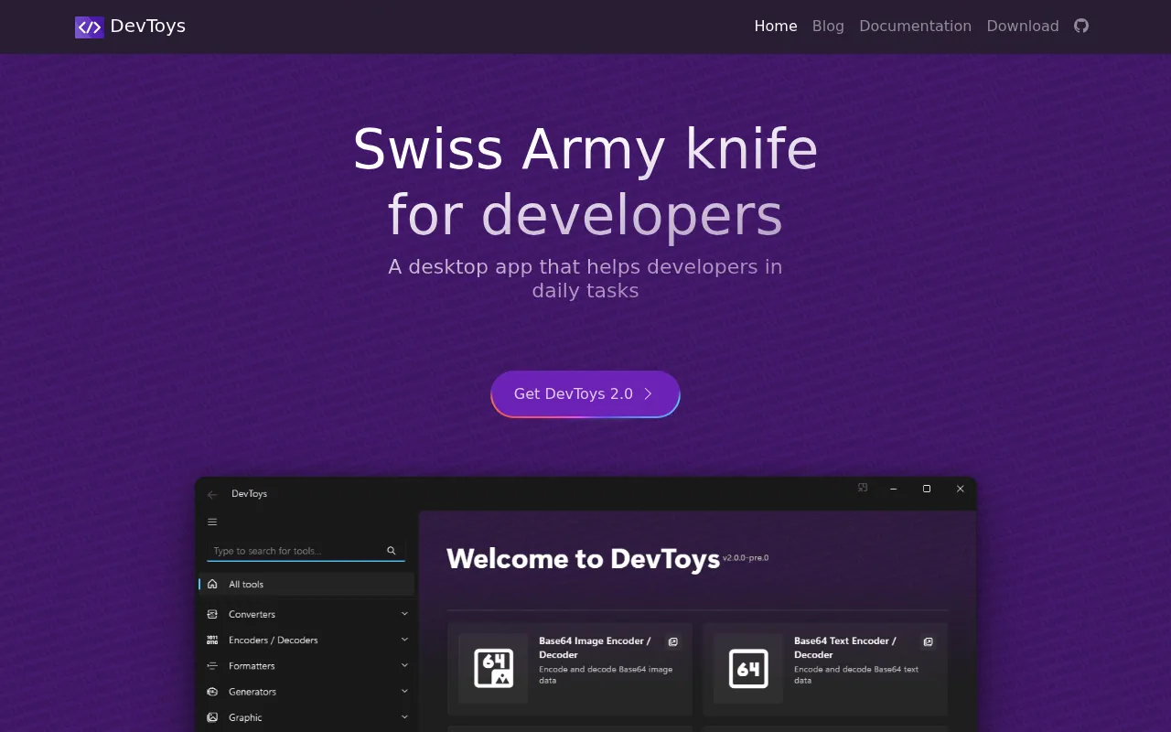
Task: Click the Graphic label in sidebar
Action: click(245, 717)
